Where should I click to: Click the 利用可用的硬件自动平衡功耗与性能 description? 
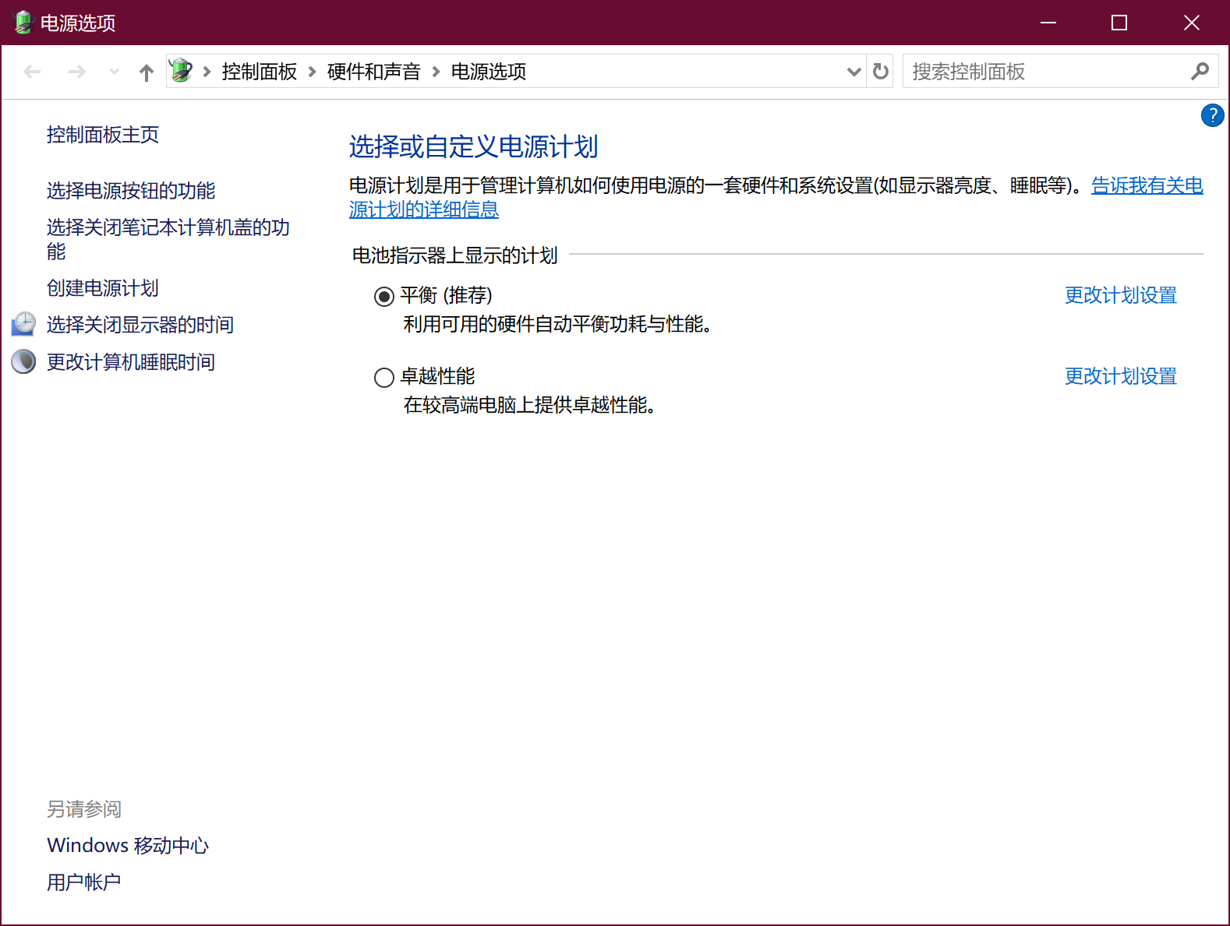click(x=558, y=324)
